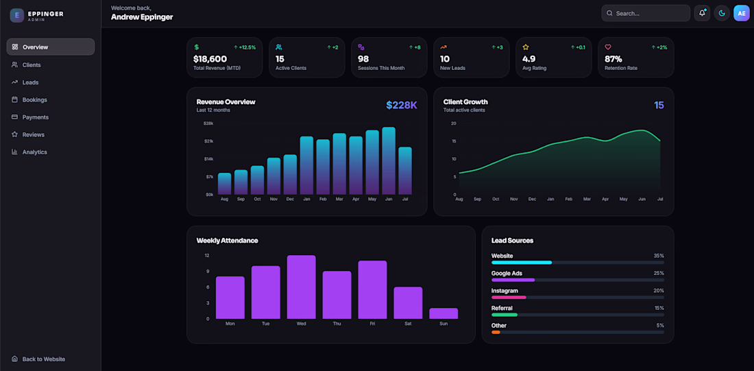Open the Overview section

51,47
